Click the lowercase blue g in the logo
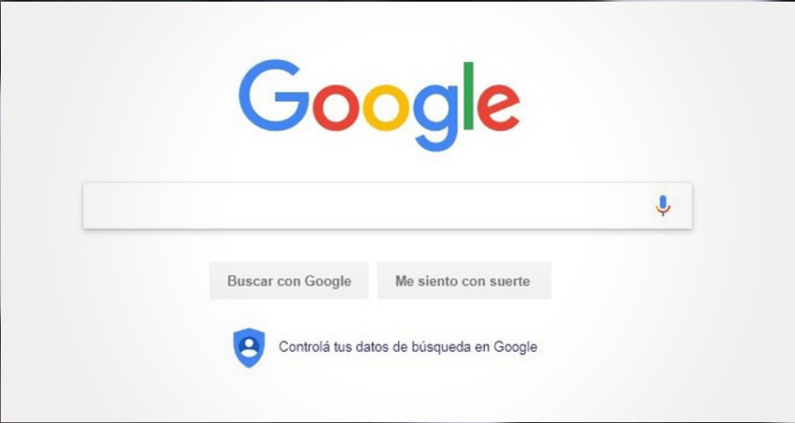 (435, 118)
